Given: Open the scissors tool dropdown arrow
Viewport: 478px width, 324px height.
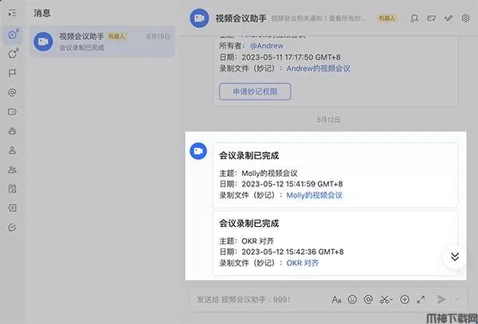Looking at the screenshot, I should [391, 299].
